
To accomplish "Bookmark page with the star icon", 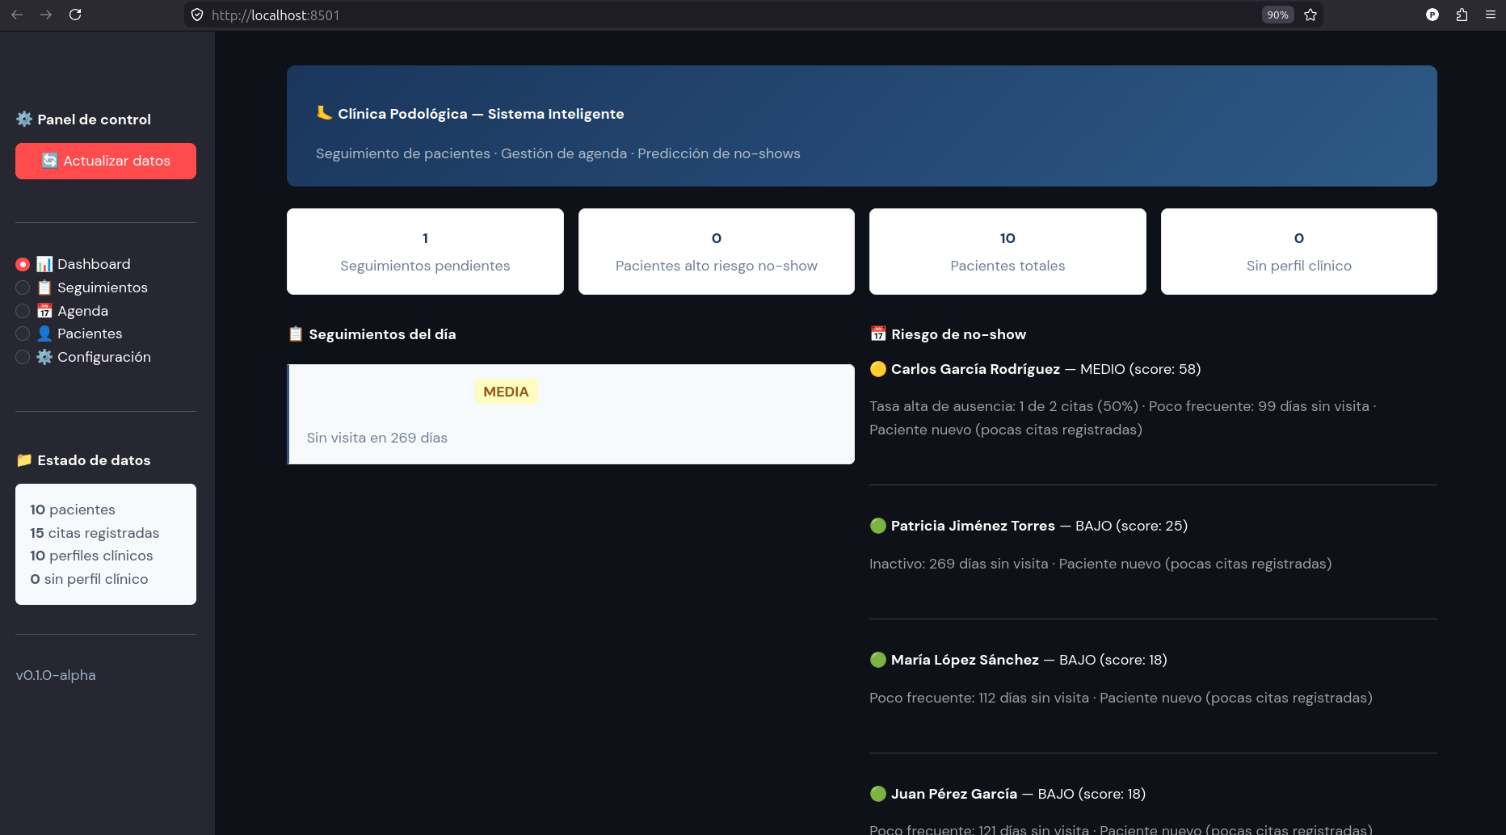I will [x=1310, y=15].
